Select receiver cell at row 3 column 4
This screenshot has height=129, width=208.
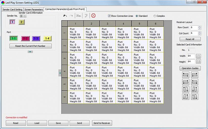click(x=123, y=59)
